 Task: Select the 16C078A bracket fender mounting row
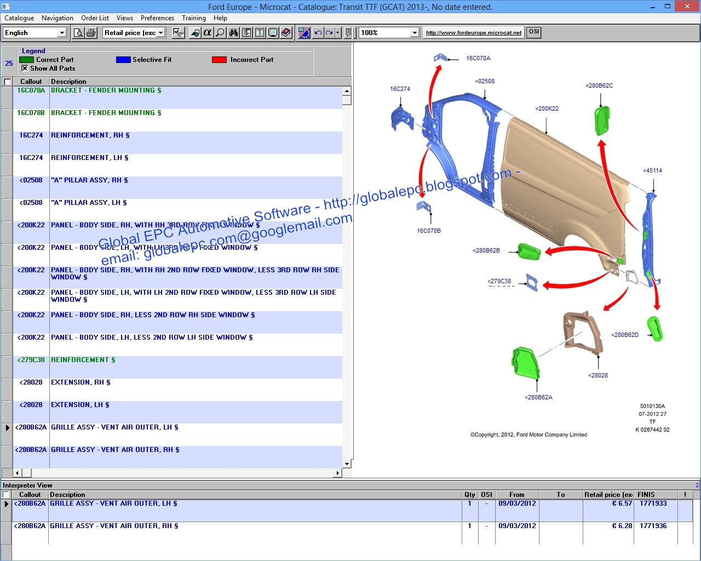coord(177,98)
